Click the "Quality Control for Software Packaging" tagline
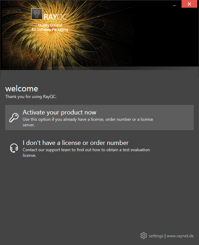The width and height of the screenshot is (199, 245). (50, 27)
